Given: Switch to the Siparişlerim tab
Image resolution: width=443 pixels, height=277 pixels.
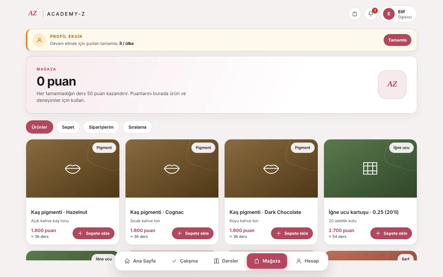Looking at the screenshot, I should 101,127.
